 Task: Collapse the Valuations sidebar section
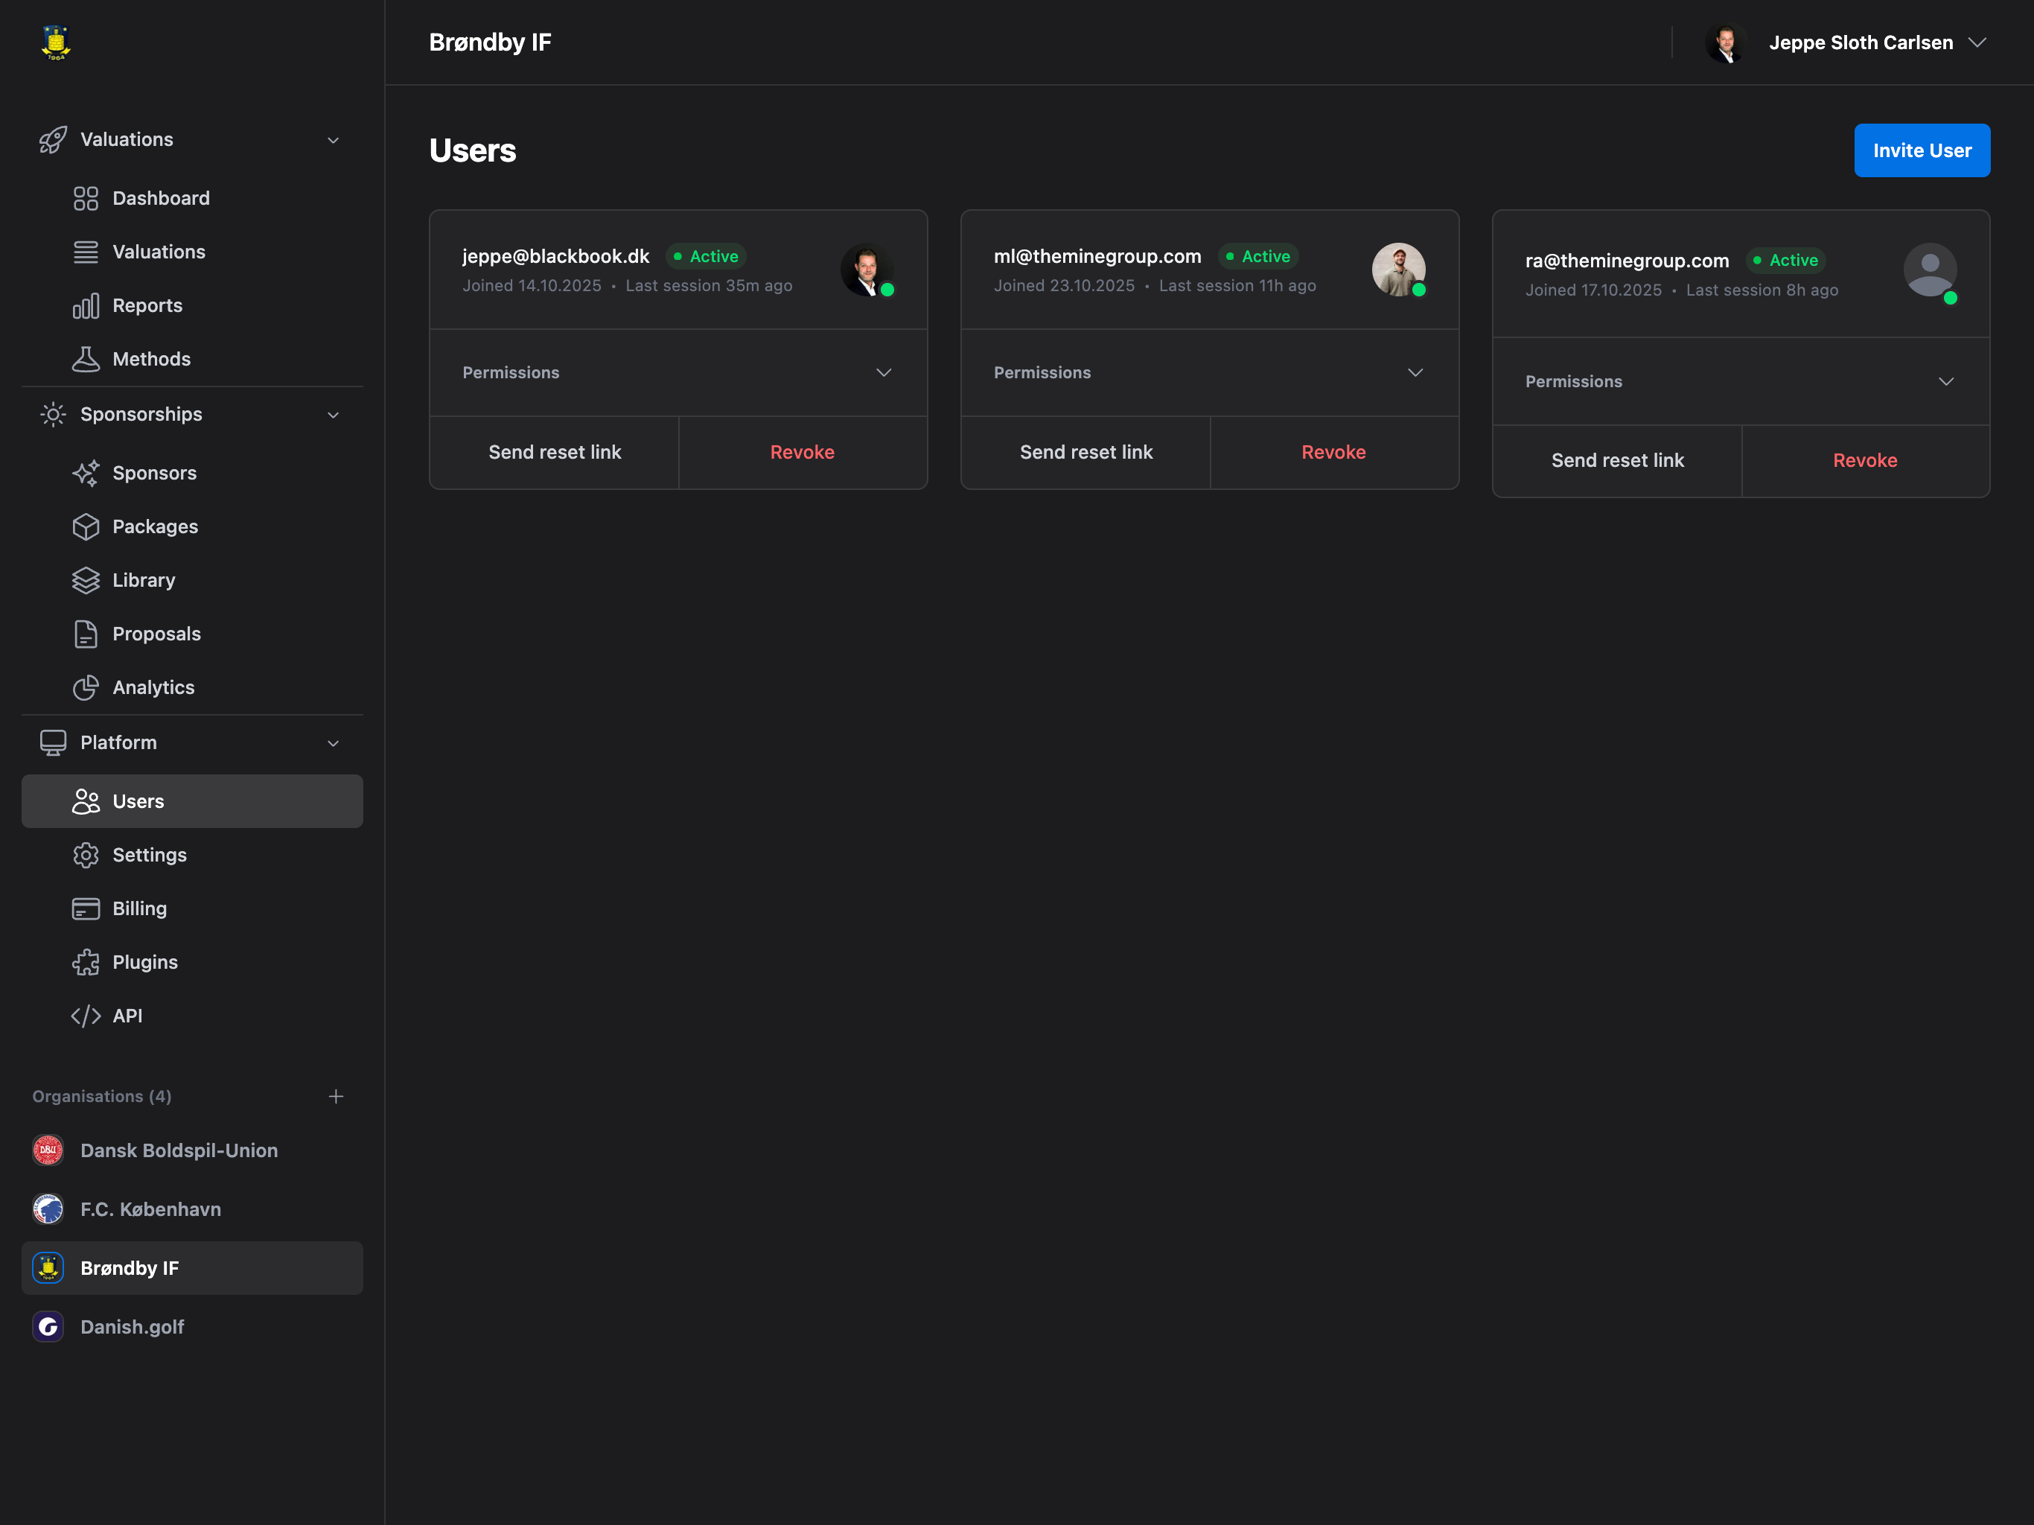[333, 140]
